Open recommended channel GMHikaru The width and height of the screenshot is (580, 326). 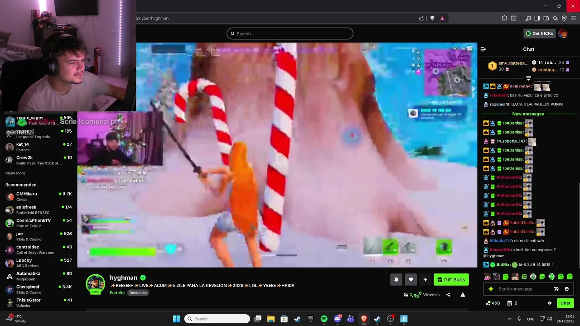39,196
